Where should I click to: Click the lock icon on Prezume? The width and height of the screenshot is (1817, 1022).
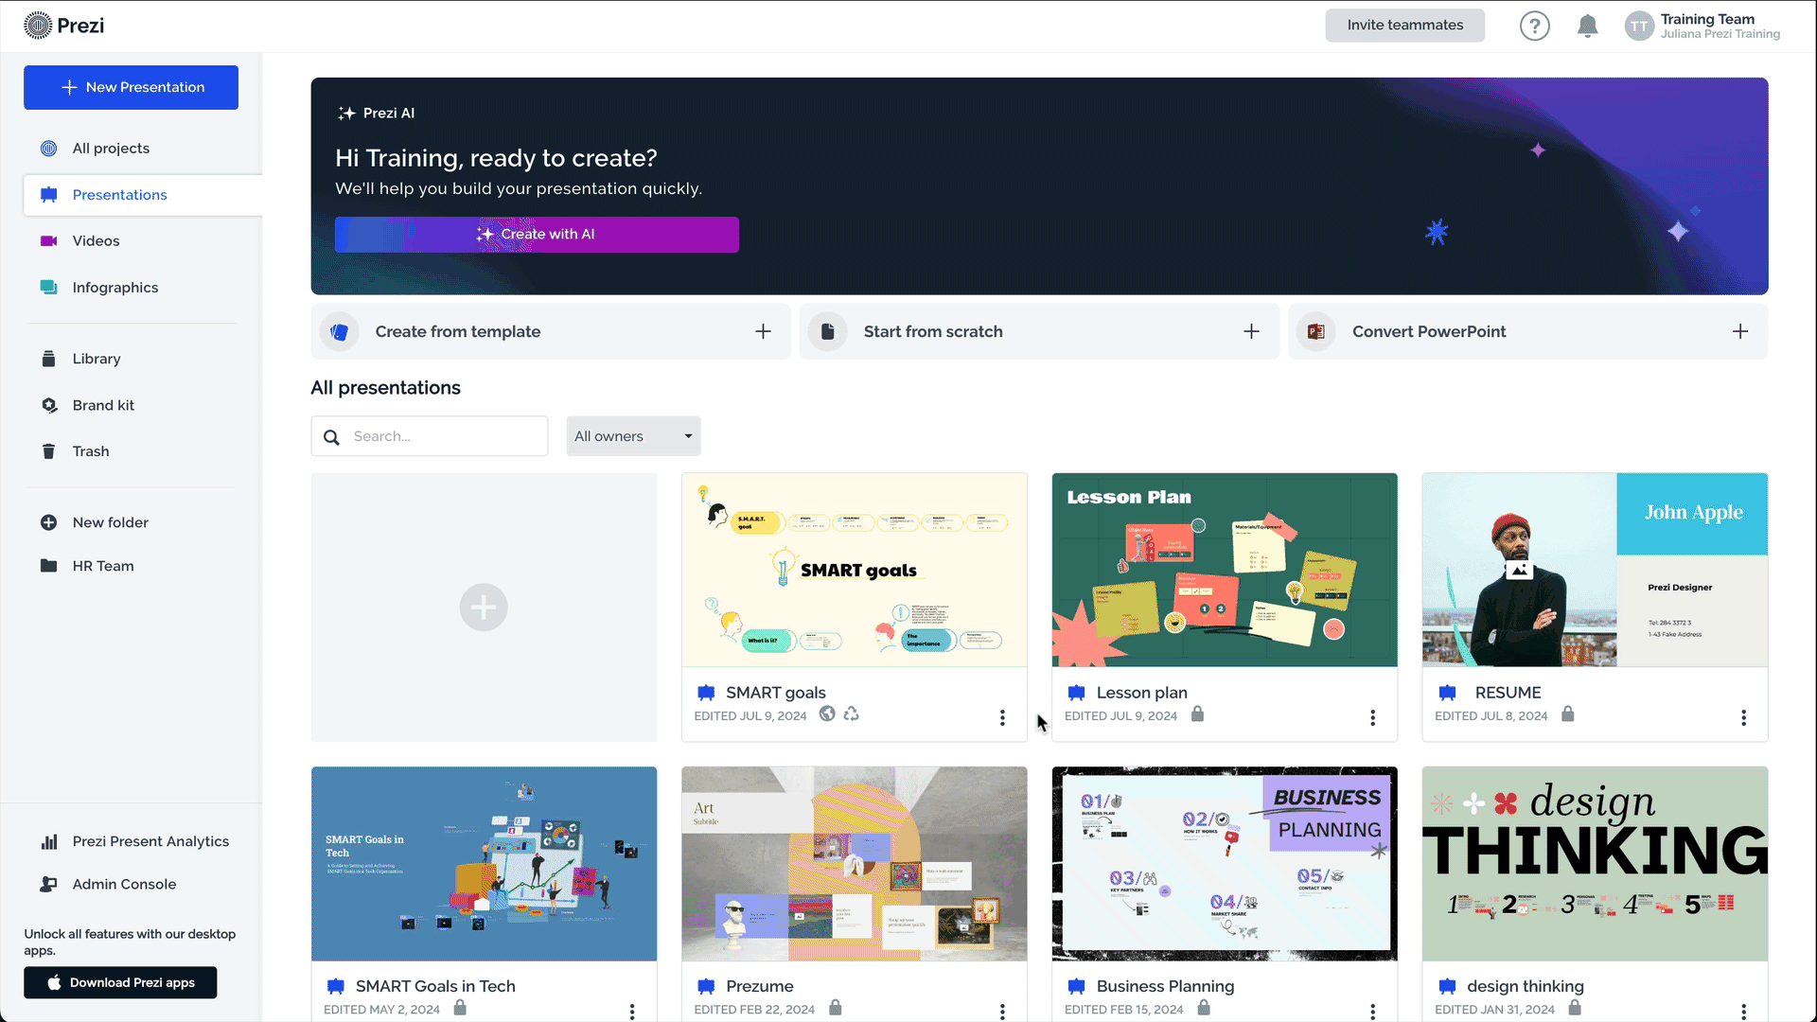click(836, 1007)
